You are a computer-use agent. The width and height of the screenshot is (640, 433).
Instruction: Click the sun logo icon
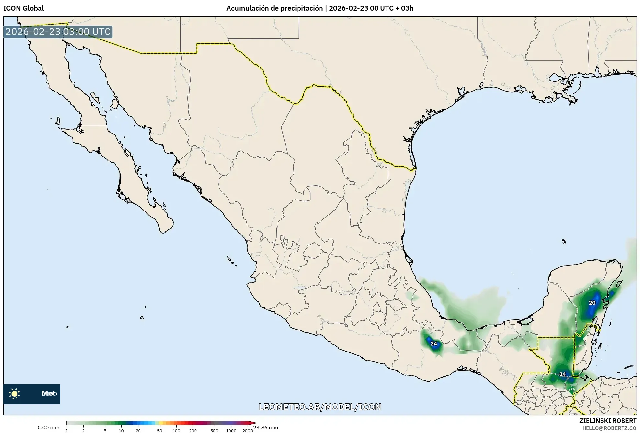point(15,394)
